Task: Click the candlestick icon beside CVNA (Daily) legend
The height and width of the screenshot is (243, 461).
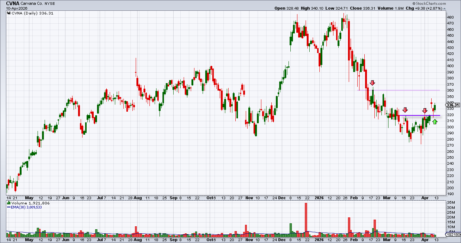Action: coord(9,13)
